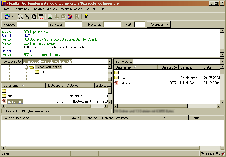
Task: Click into the Adresse input field
Action: tap(32, 25)
